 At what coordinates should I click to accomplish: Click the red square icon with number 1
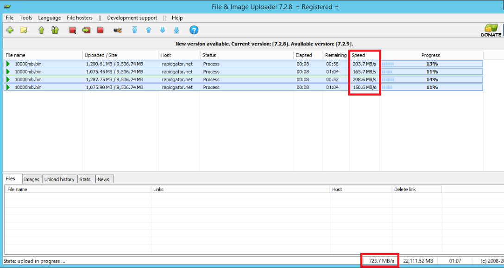click(73, 30)
